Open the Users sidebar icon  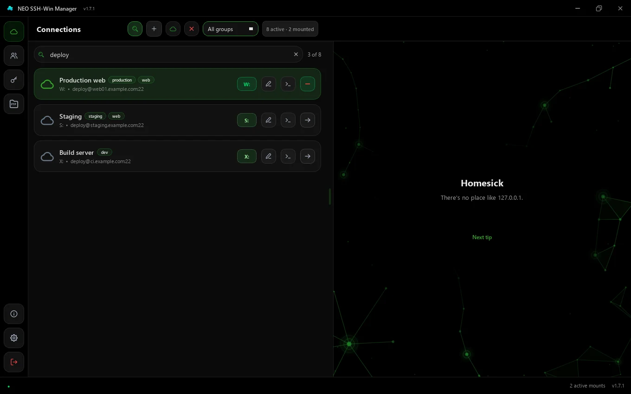14,56
